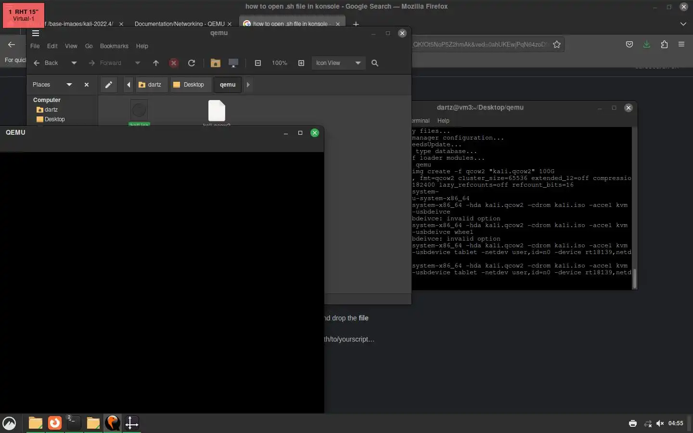
Task: Open the Firefox downloads panel
Action: (647, 44)
